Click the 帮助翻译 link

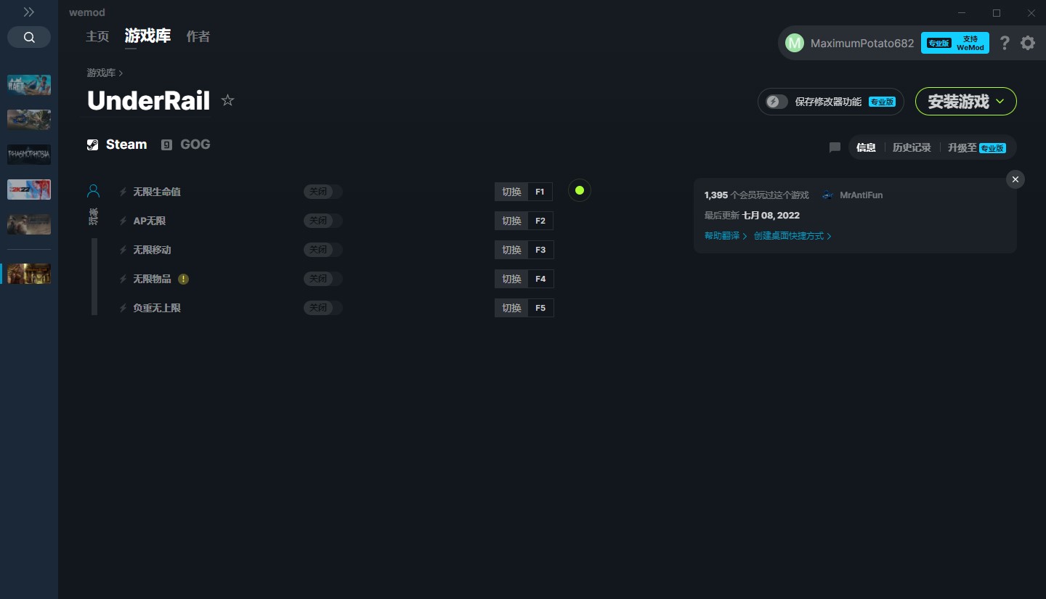[x=726, y=236]
